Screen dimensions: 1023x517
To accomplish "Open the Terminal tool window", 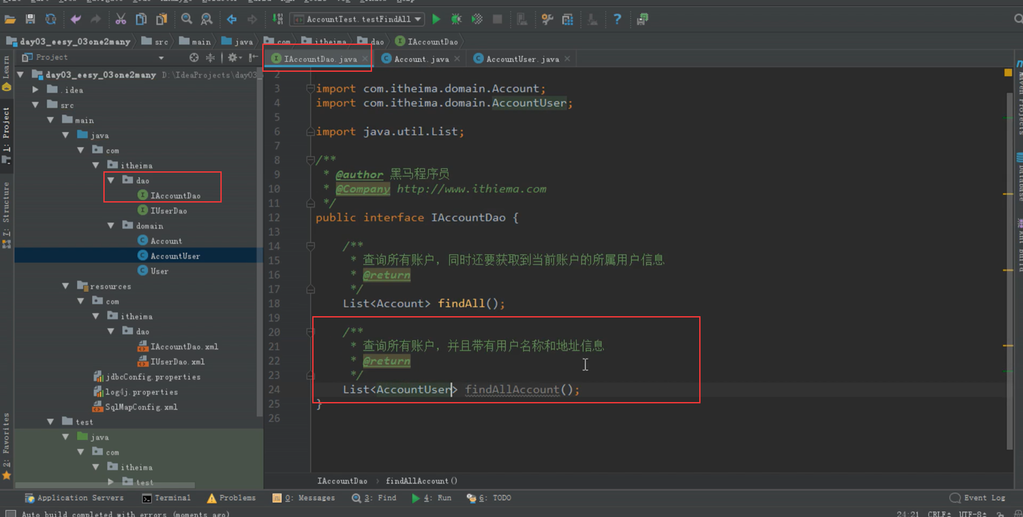I will pyautogui.click(x=167, y=498).
